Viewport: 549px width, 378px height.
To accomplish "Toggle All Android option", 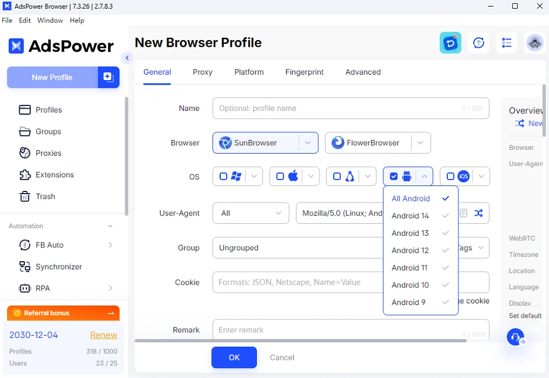I will [421, 199].
